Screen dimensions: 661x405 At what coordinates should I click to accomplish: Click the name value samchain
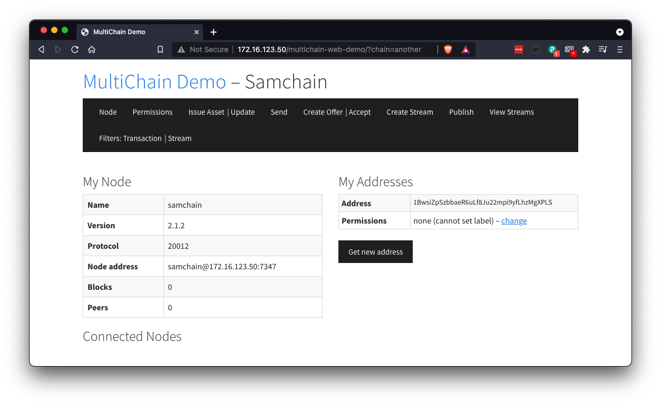184,205
